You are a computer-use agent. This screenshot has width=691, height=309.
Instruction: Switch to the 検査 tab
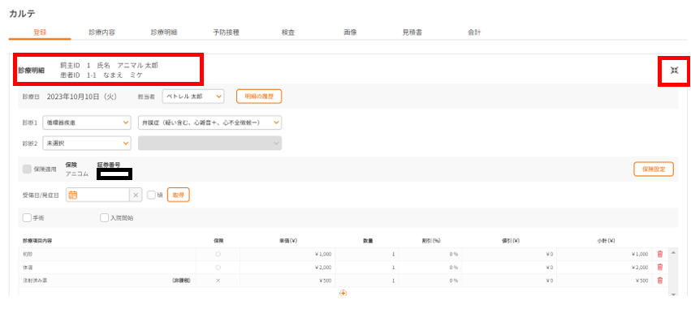click(x=288, y=32)
